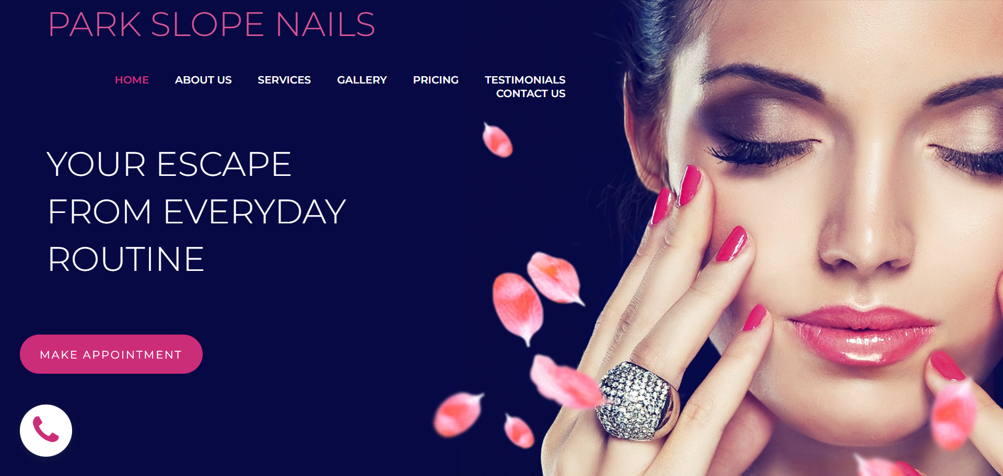Open the Services menu item
This screenshot has width=1003, height=476.
[284, 80]
